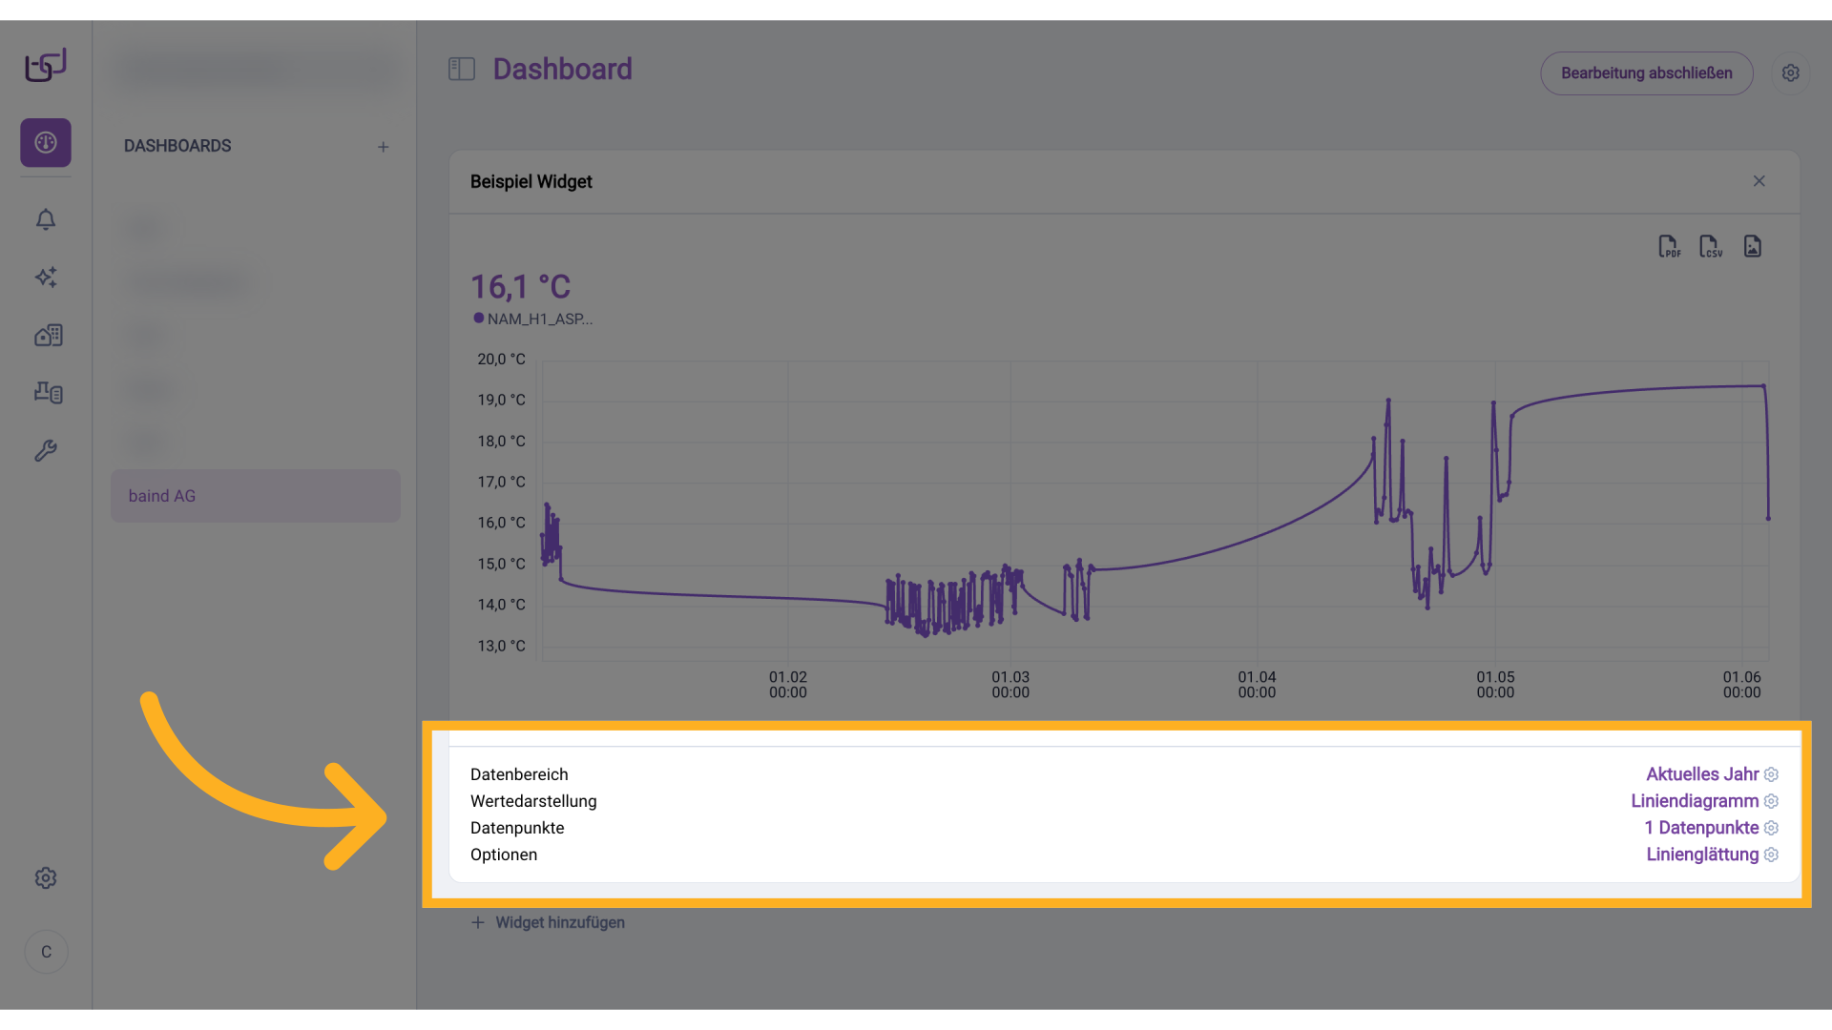
Task: Download the widget as image
Action: 1753,246
